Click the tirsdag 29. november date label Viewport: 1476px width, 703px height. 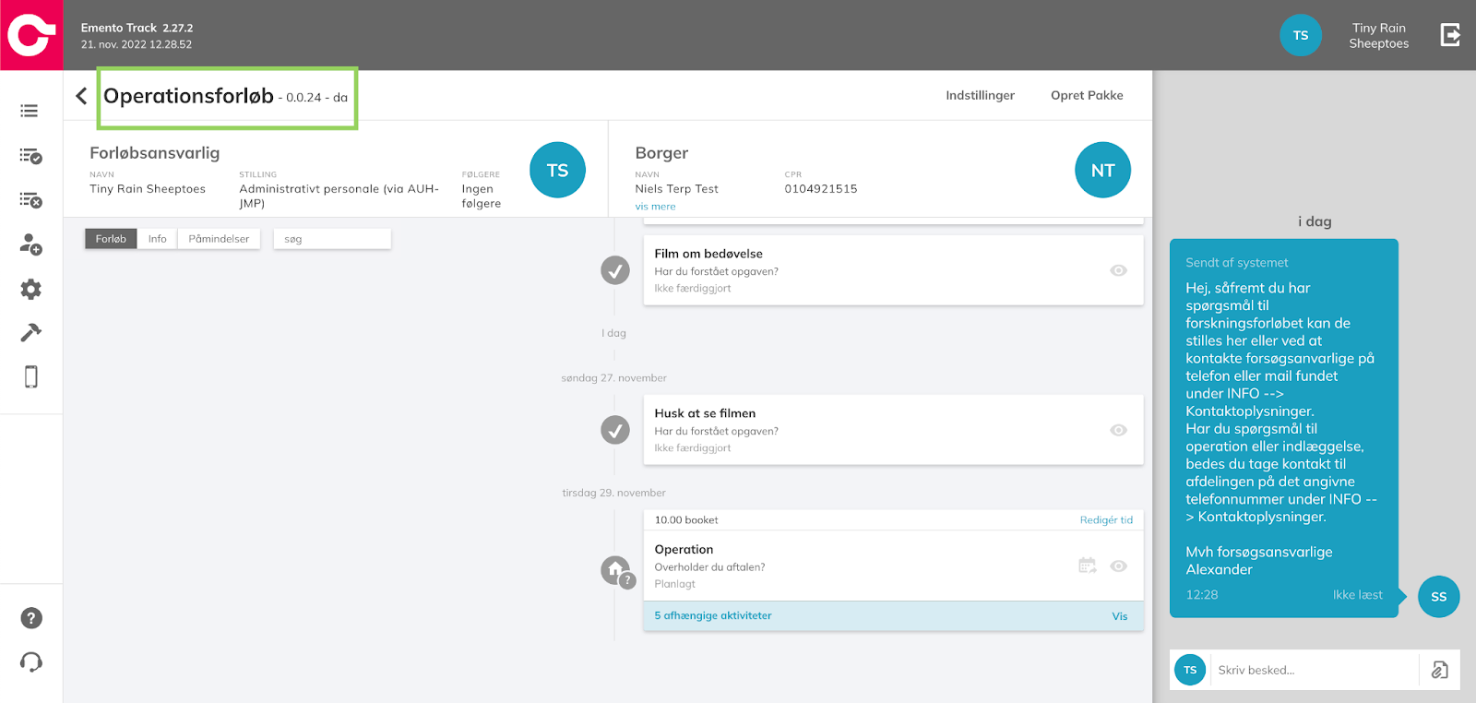613,493
